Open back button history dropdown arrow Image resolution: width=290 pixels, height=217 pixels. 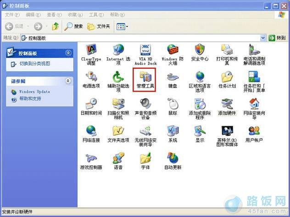(x=28, y=27)
